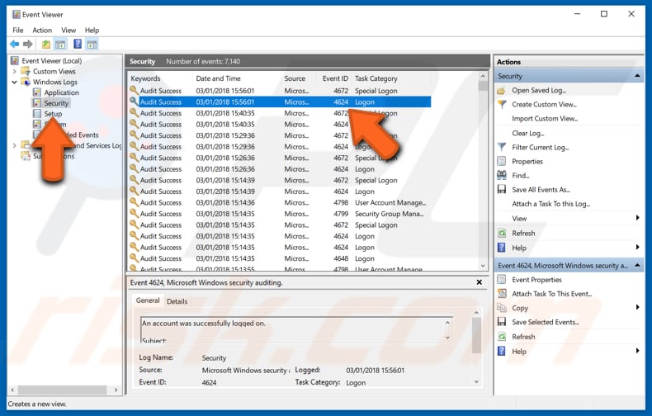
Task: Click the Help icon under Security actions
Action: pos(502,248)
